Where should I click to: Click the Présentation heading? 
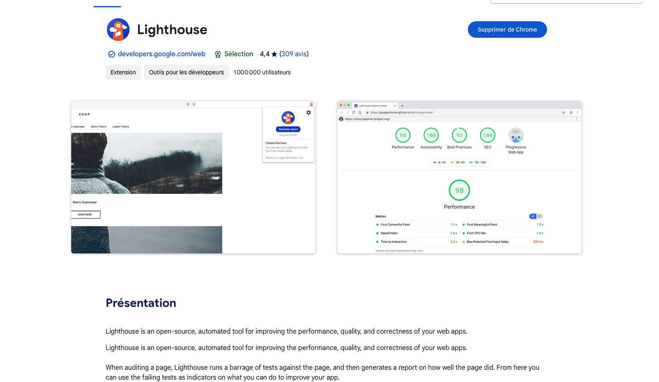(141, 303)
